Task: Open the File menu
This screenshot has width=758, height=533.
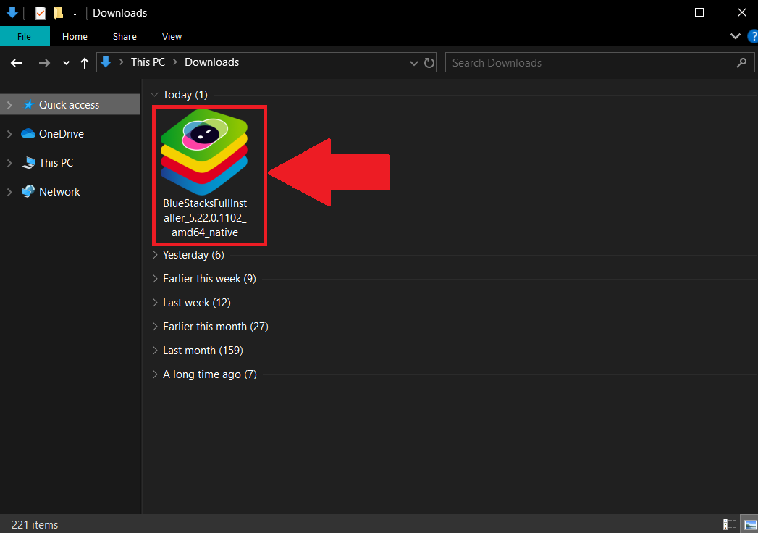Action: [24, 35]
